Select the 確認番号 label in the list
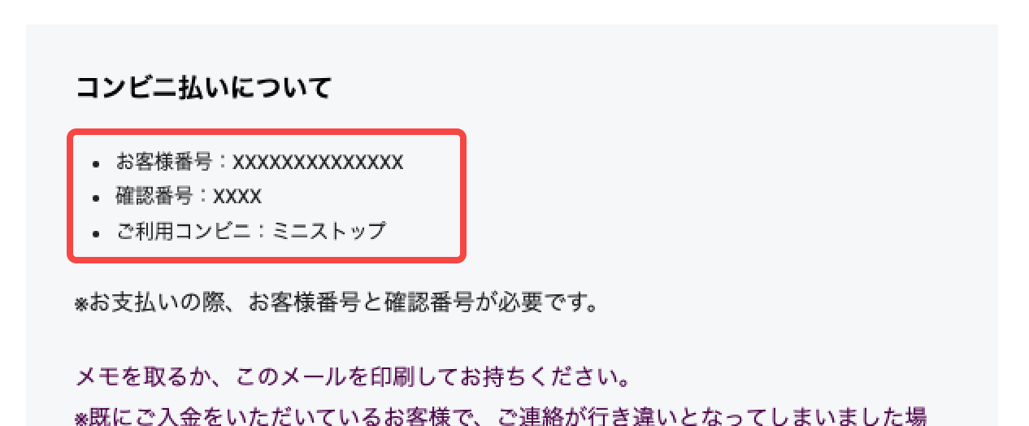 [154, 197]
